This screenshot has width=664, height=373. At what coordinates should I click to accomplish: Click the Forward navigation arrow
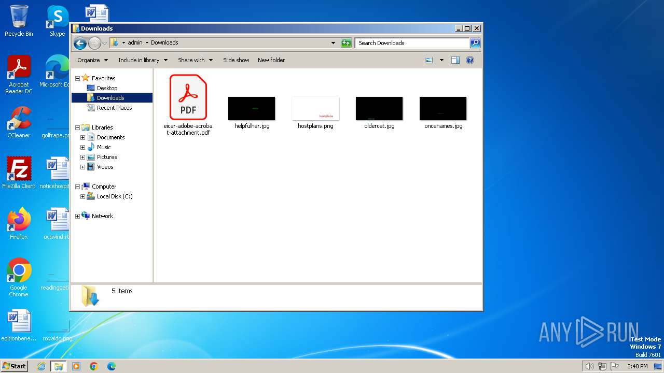click(x=94, y=43)
